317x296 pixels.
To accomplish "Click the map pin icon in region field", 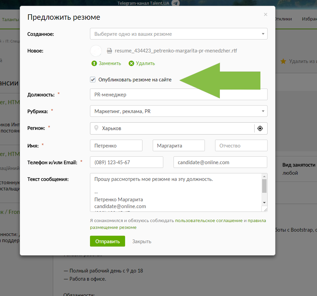I will pyautogui.click(x=96, y=128).
